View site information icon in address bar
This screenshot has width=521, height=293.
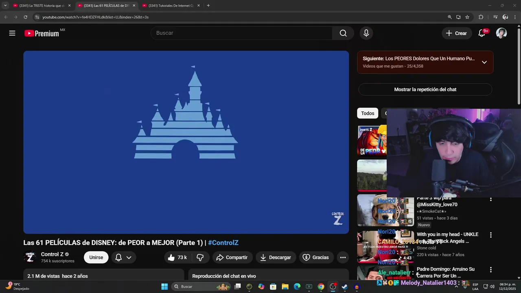point(37,17)
